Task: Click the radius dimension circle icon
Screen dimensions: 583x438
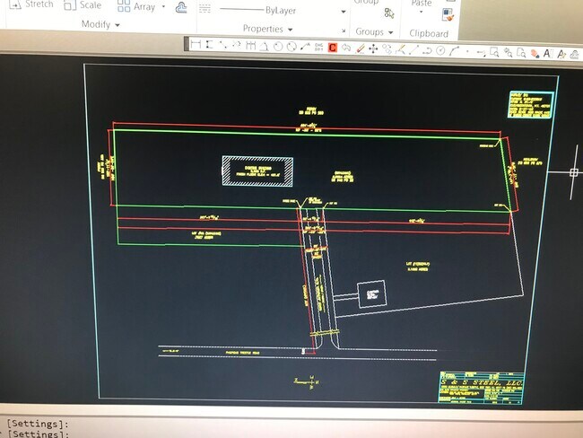Action: click(x=278, y=47)
